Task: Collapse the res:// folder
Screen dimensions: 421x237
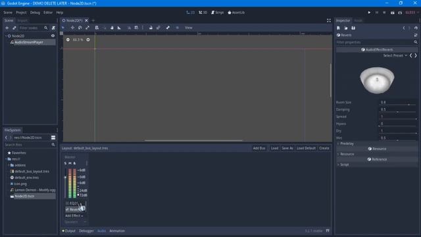Action: point(6,159)
